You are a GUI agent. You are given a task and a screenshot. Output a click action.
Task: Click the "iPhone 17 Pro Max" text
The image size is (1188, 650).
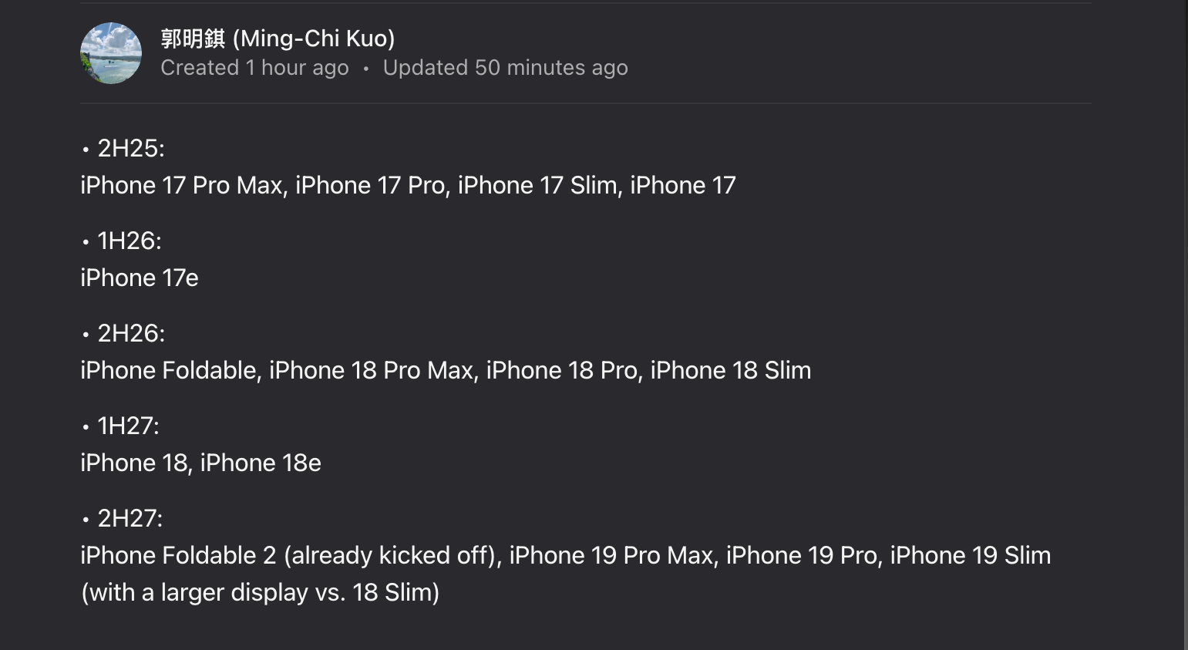click(181, 185)
